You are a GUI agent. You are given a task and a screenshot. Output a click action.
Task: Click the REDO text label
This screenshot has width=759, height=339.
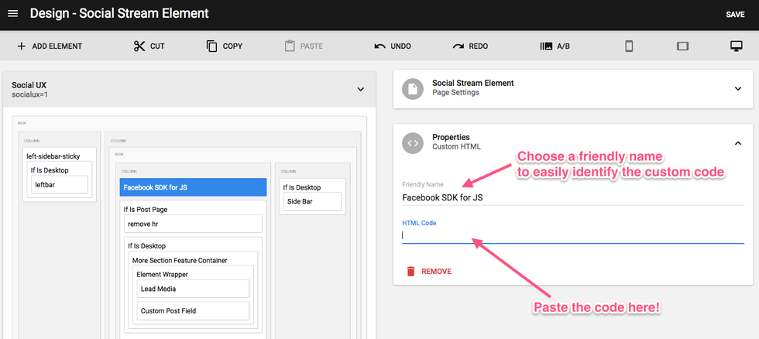(x=479, y=46)
